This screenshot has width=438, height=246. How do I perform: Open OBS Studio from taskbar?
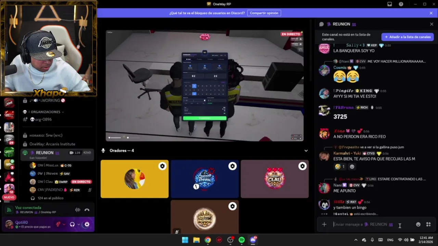pyautogui.click(x=230, y=240)
